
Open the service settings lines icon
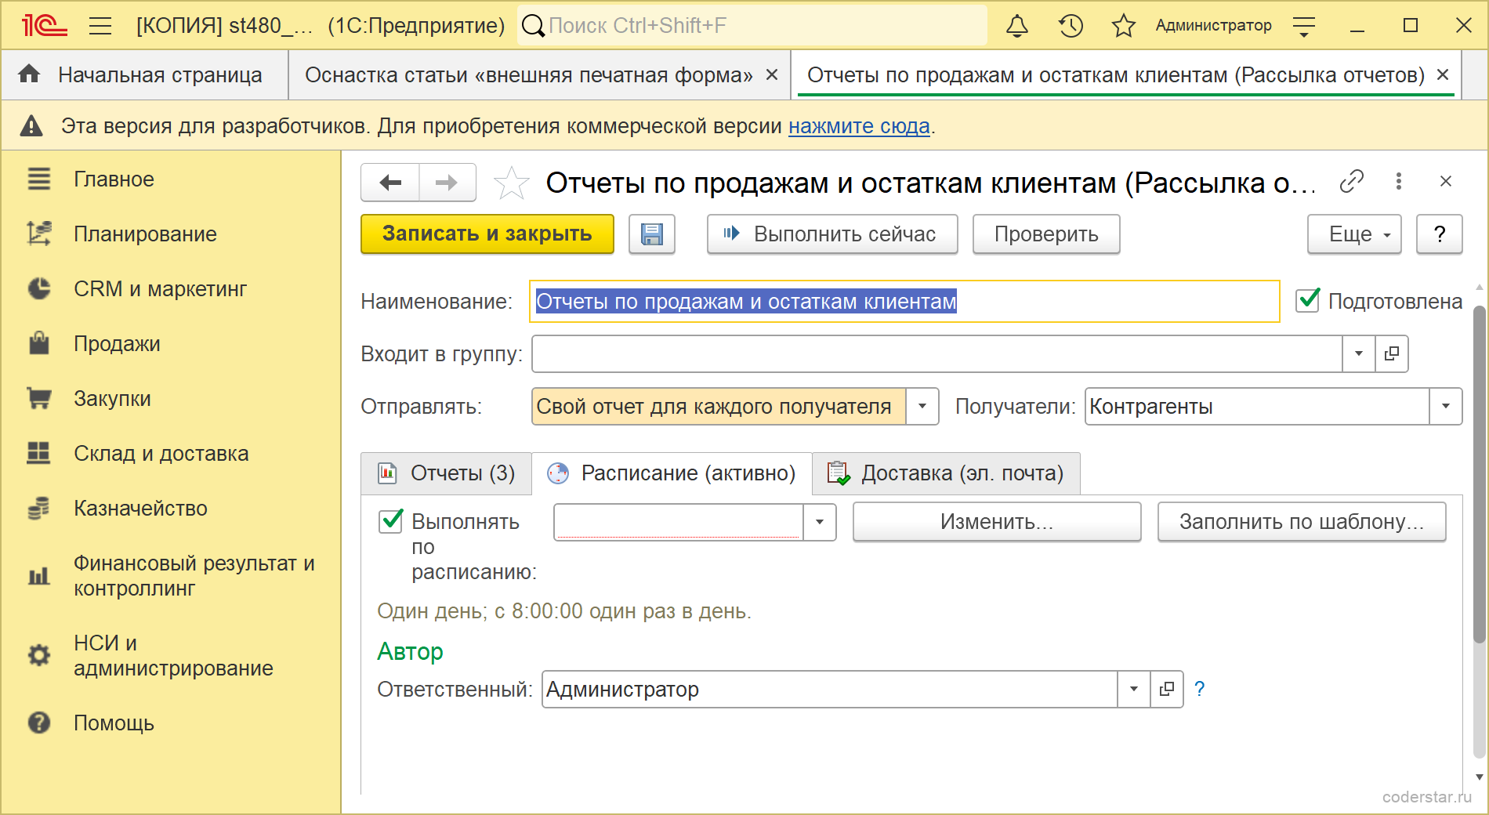[1304, 26]
